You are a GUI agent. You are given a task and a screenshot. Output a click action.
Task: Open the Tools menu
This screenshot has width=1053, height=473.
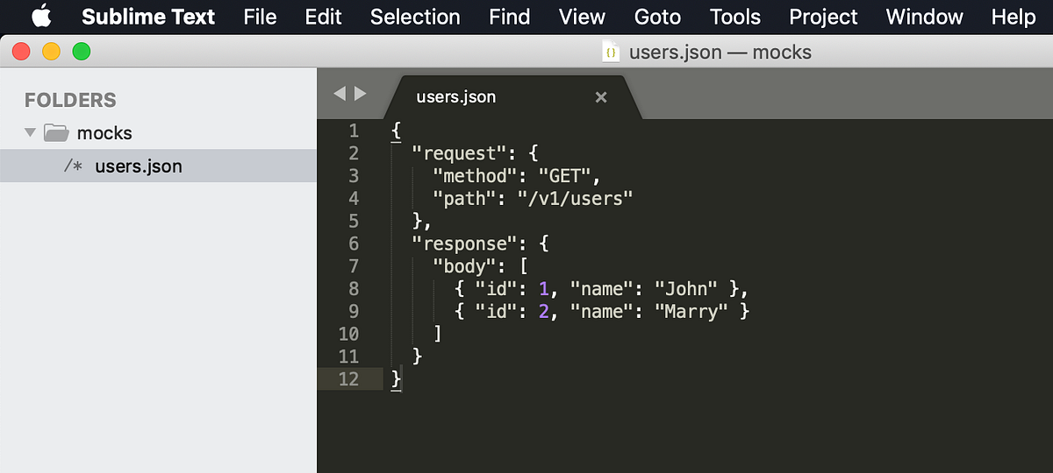(x=735, y=17)
